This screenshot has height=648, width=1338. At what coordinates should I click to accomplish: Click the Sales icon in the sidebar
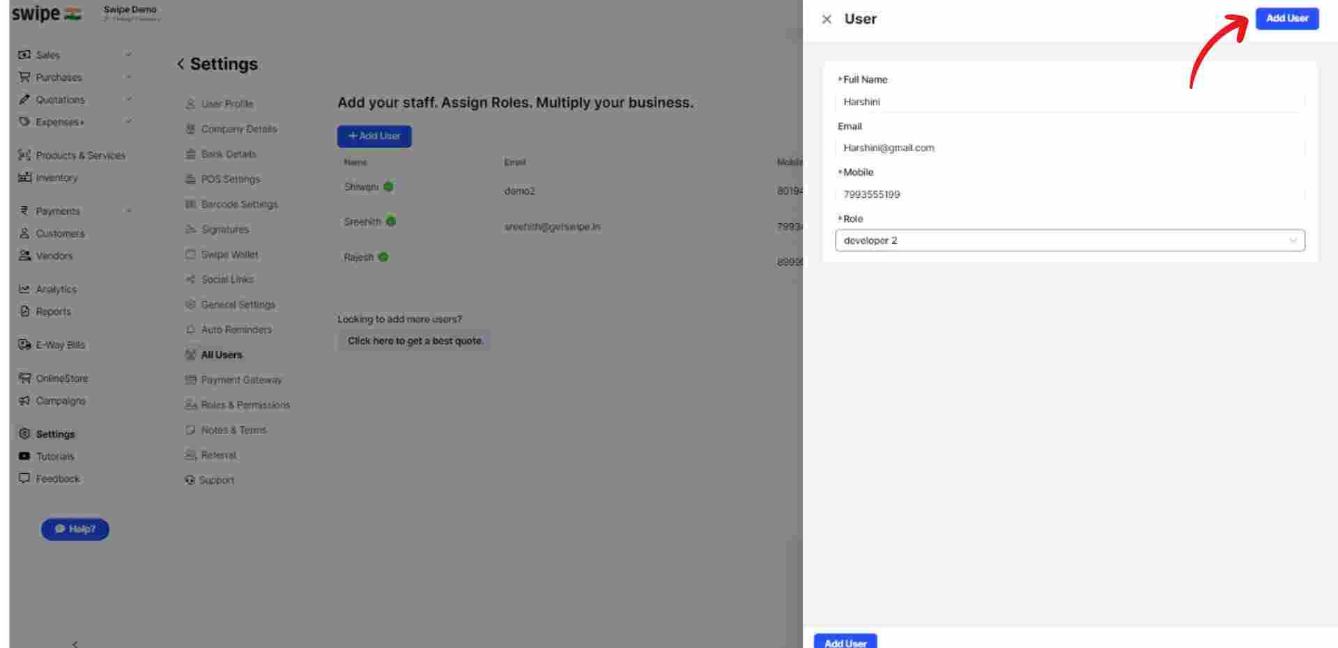pyautogui.click(x=24, y=55)
